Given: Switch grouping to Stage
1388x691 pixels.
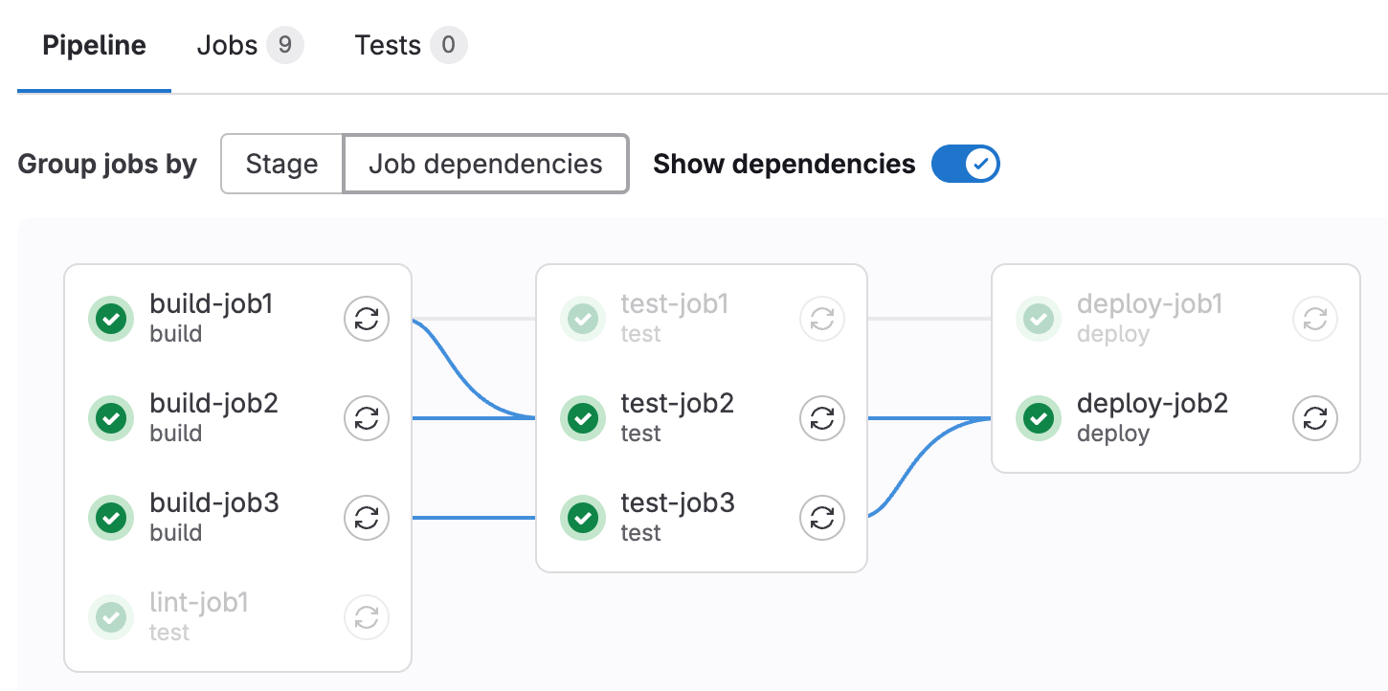Looking at the screenshot, I should [281, 164].
